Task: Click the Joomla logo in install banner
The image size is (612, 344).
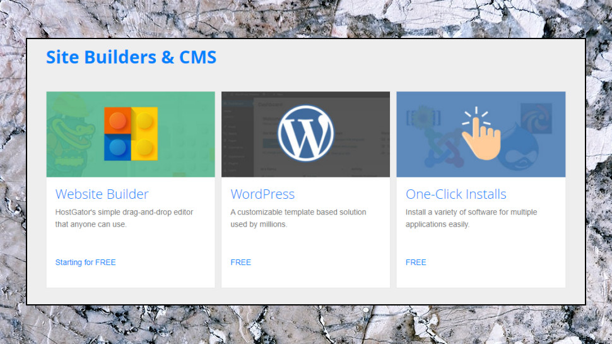Action: coord(443,148)
